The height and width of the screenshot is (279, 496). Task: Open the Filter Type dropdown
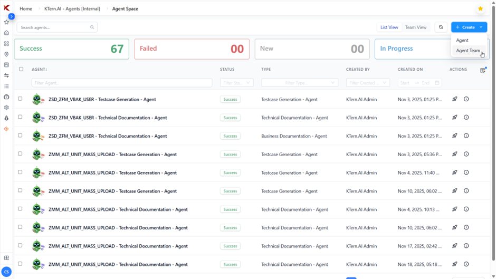click(x=299, y=83)
